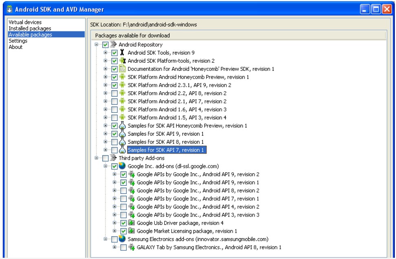Uncheck the Android Repository checkbox

pos(105,45)
